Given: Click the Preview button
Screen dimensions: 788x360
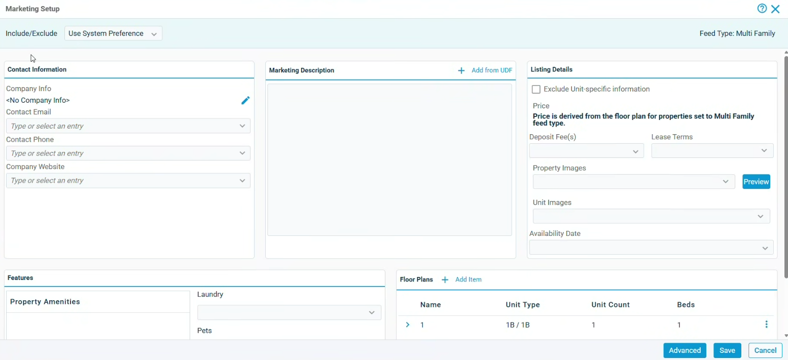Looking at the screenshot, I should [x=756, y=182].
